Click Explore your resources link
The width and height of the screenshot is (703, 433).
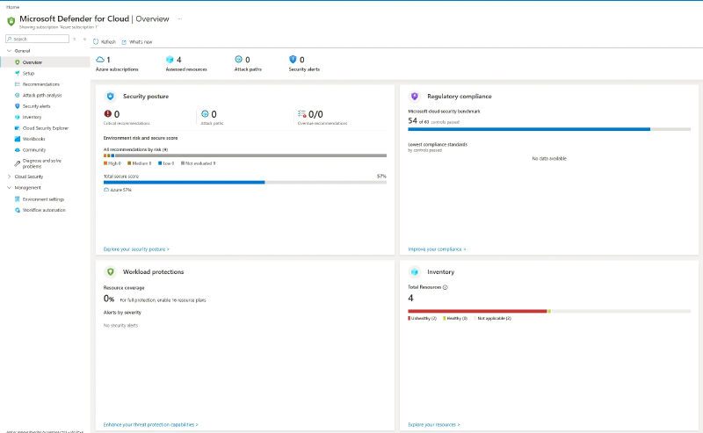[x=433, y=424]
